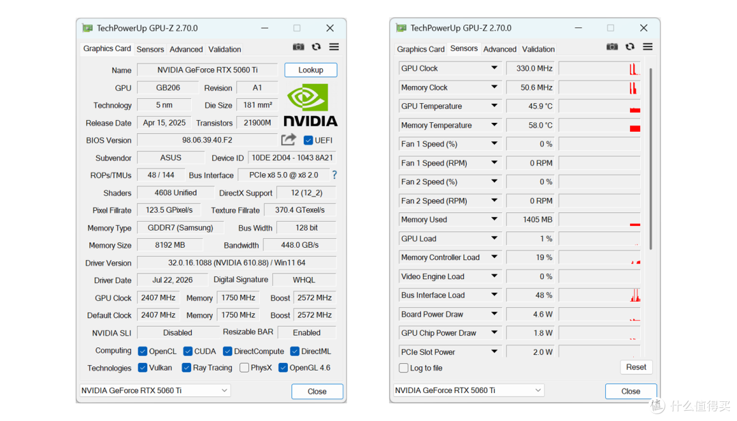The width and height of the screenshot is (737, 421).
Task: Click the BIOS Version field 98.06.39.40.F2
Action: pyautogui.click(x=207, y=140)
